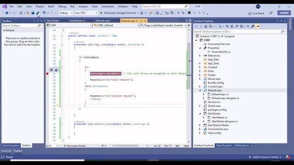Open the File menu

(x=11, y=6)
